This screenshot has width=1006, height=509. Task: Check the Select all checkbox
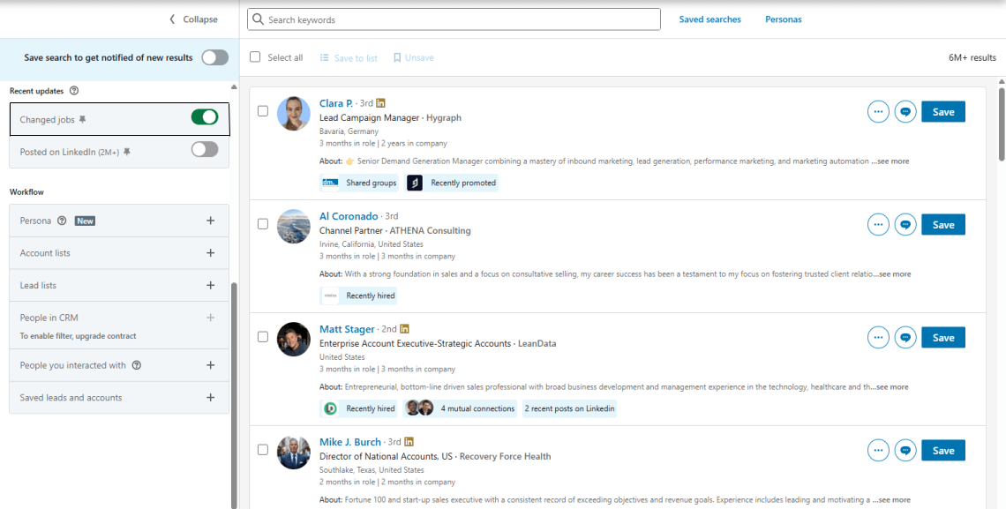coord(255,57)
